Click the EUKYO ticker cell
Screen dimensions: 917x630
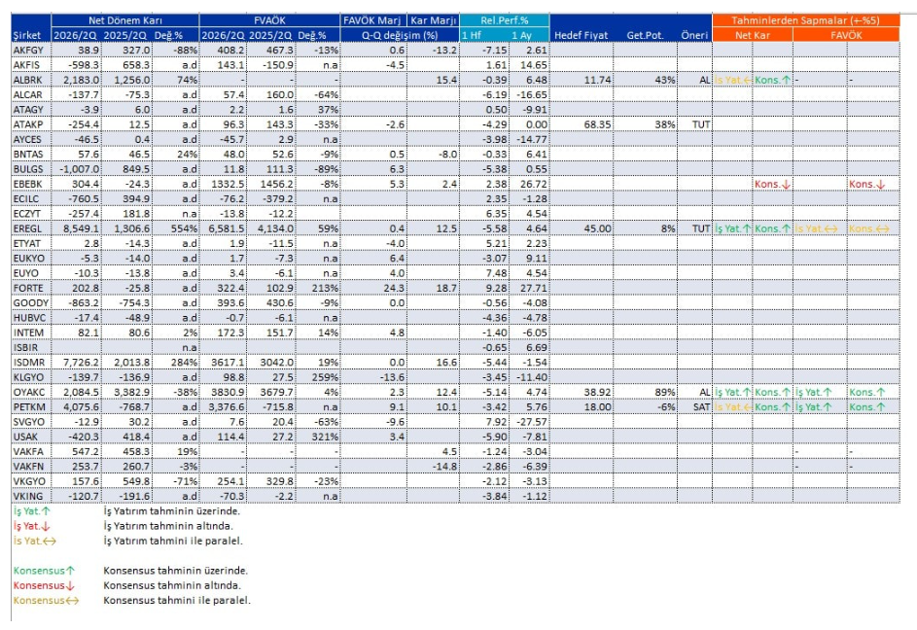tap(31, 258)
